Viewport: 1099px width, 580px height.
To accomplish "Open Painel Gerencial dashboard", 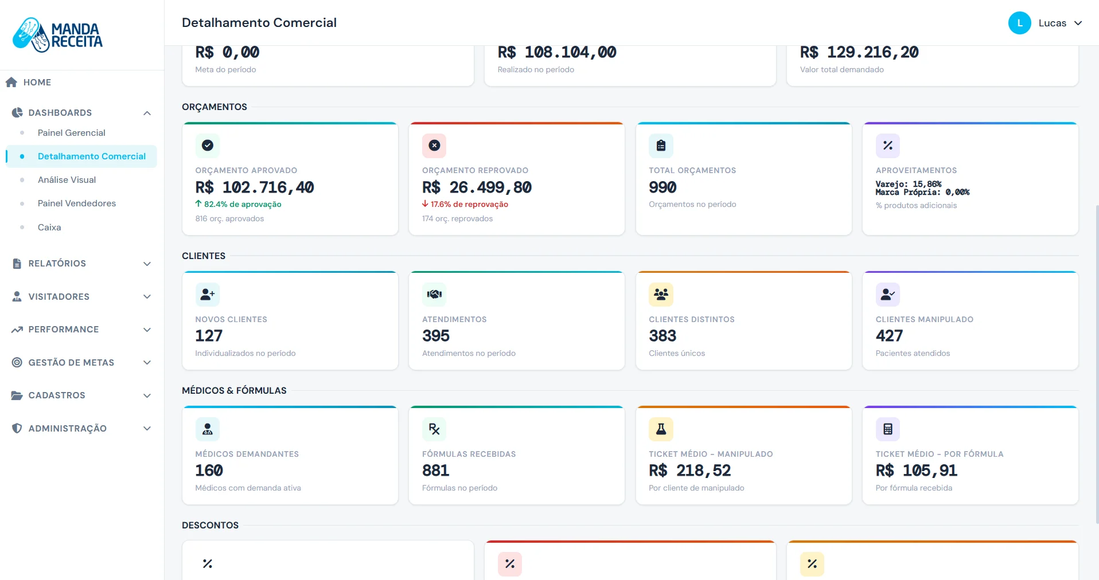I will click(72, 133).
